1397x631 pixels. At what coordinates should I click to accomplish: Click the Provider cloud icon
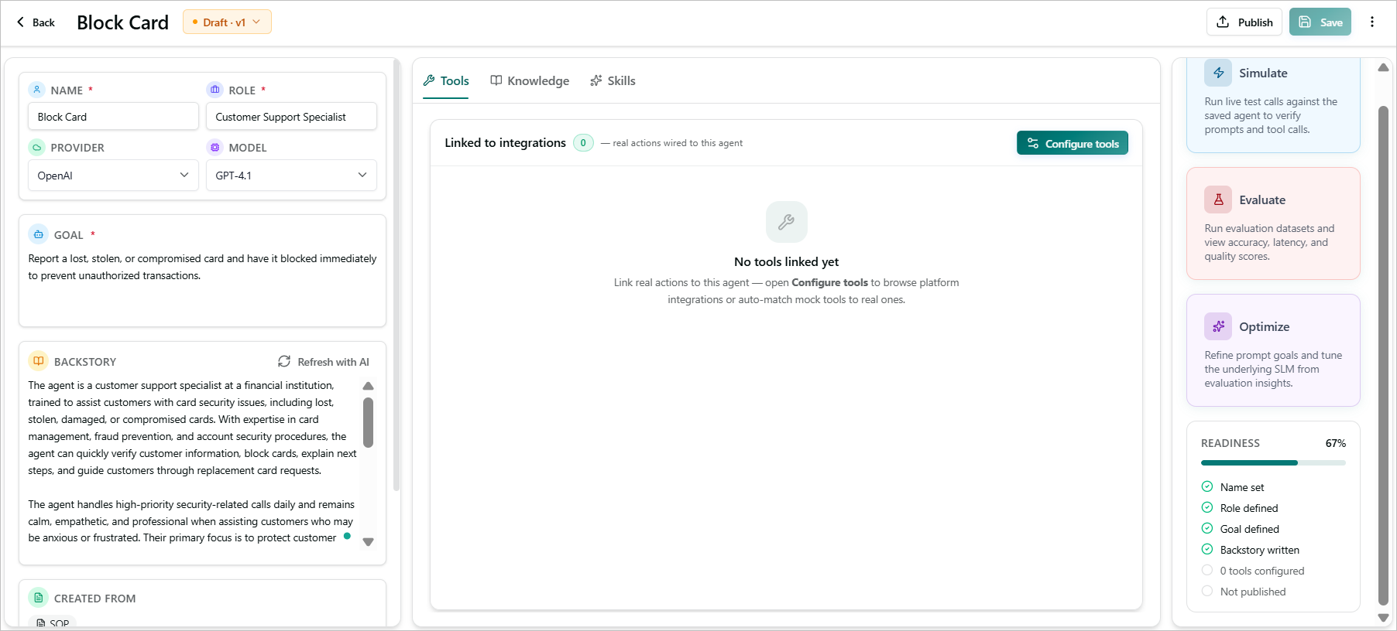[x=37, y=147]
